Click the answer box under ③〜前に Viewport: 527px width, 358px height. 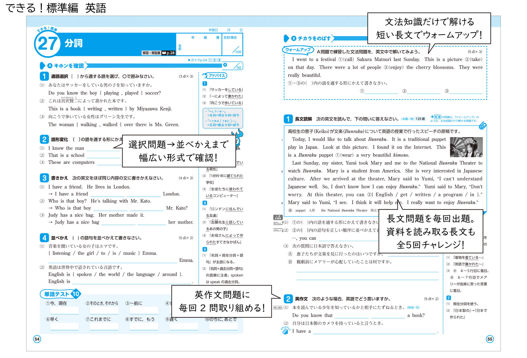[x=144, y=311]
